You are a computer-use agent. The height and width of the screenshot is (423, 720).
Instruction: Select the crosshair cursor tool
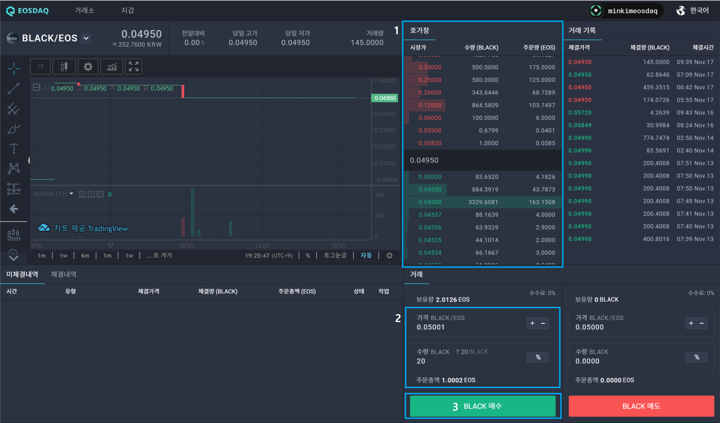point(14,69)
